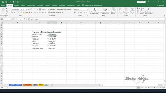
Task: Click the insert function fx icon
Action: pyautogui.click(x=24, y=19)
